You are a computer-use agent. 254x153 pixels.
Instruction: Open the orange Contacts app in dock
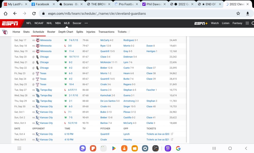[124, 148]
